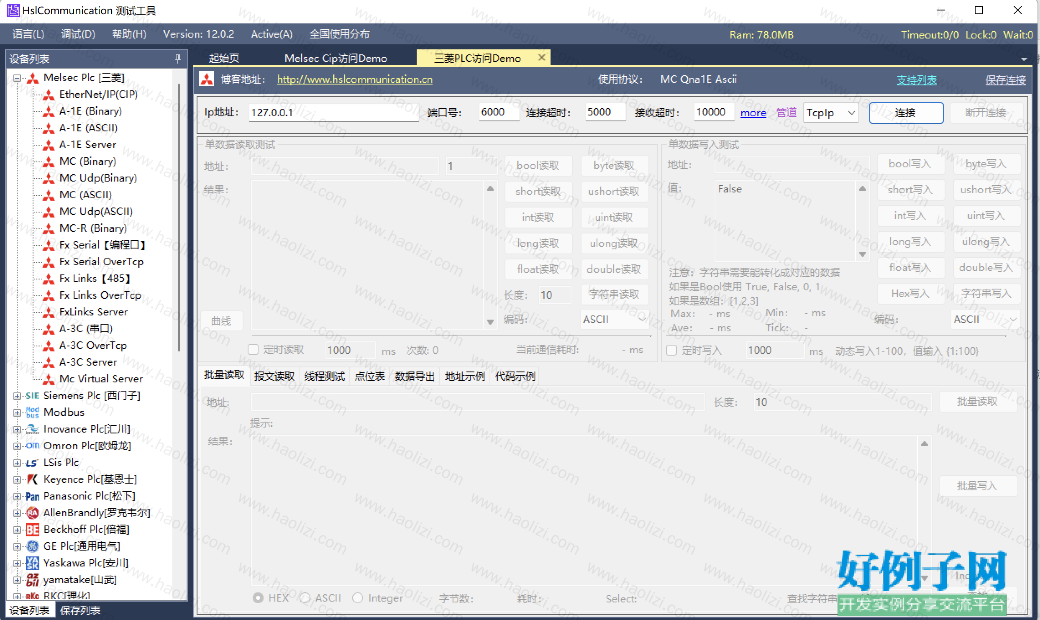This screenshot has width=1040, height=620.
Task: Click the icon beside Fx Serial OverTcp
Action: (49, 262)
